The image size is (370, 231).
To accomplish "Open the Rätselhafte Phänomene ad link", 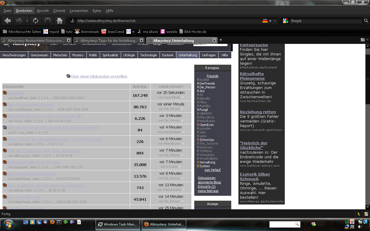I will point(252,76).
